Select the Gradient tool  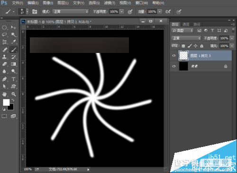(13, 64)
